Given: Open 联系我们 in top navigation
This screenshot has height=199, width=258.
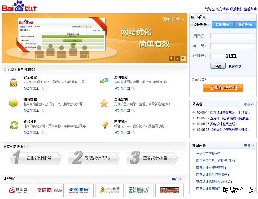Looking at the screenshot, I should (x=236, y=9).
